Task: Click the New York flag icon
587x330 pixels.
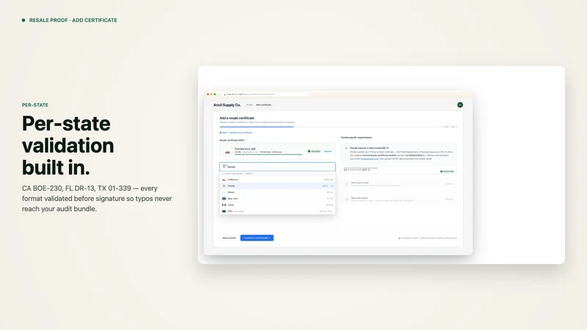Action: point(224,199)
